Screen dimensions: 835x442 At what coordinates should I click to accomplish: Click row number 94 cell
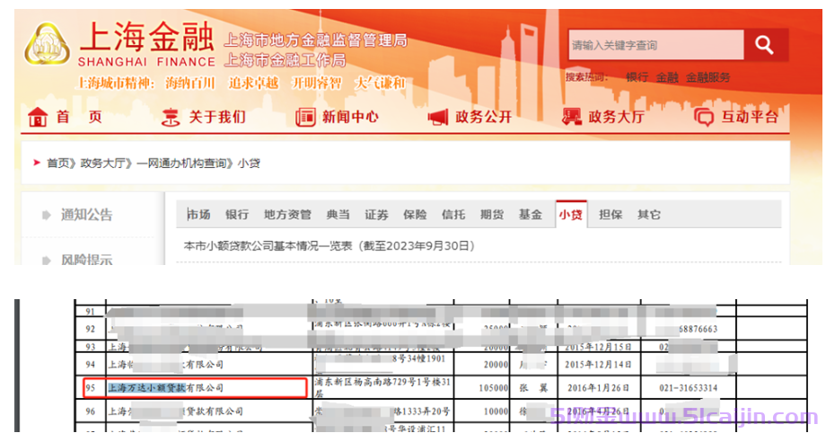point(90,365)
